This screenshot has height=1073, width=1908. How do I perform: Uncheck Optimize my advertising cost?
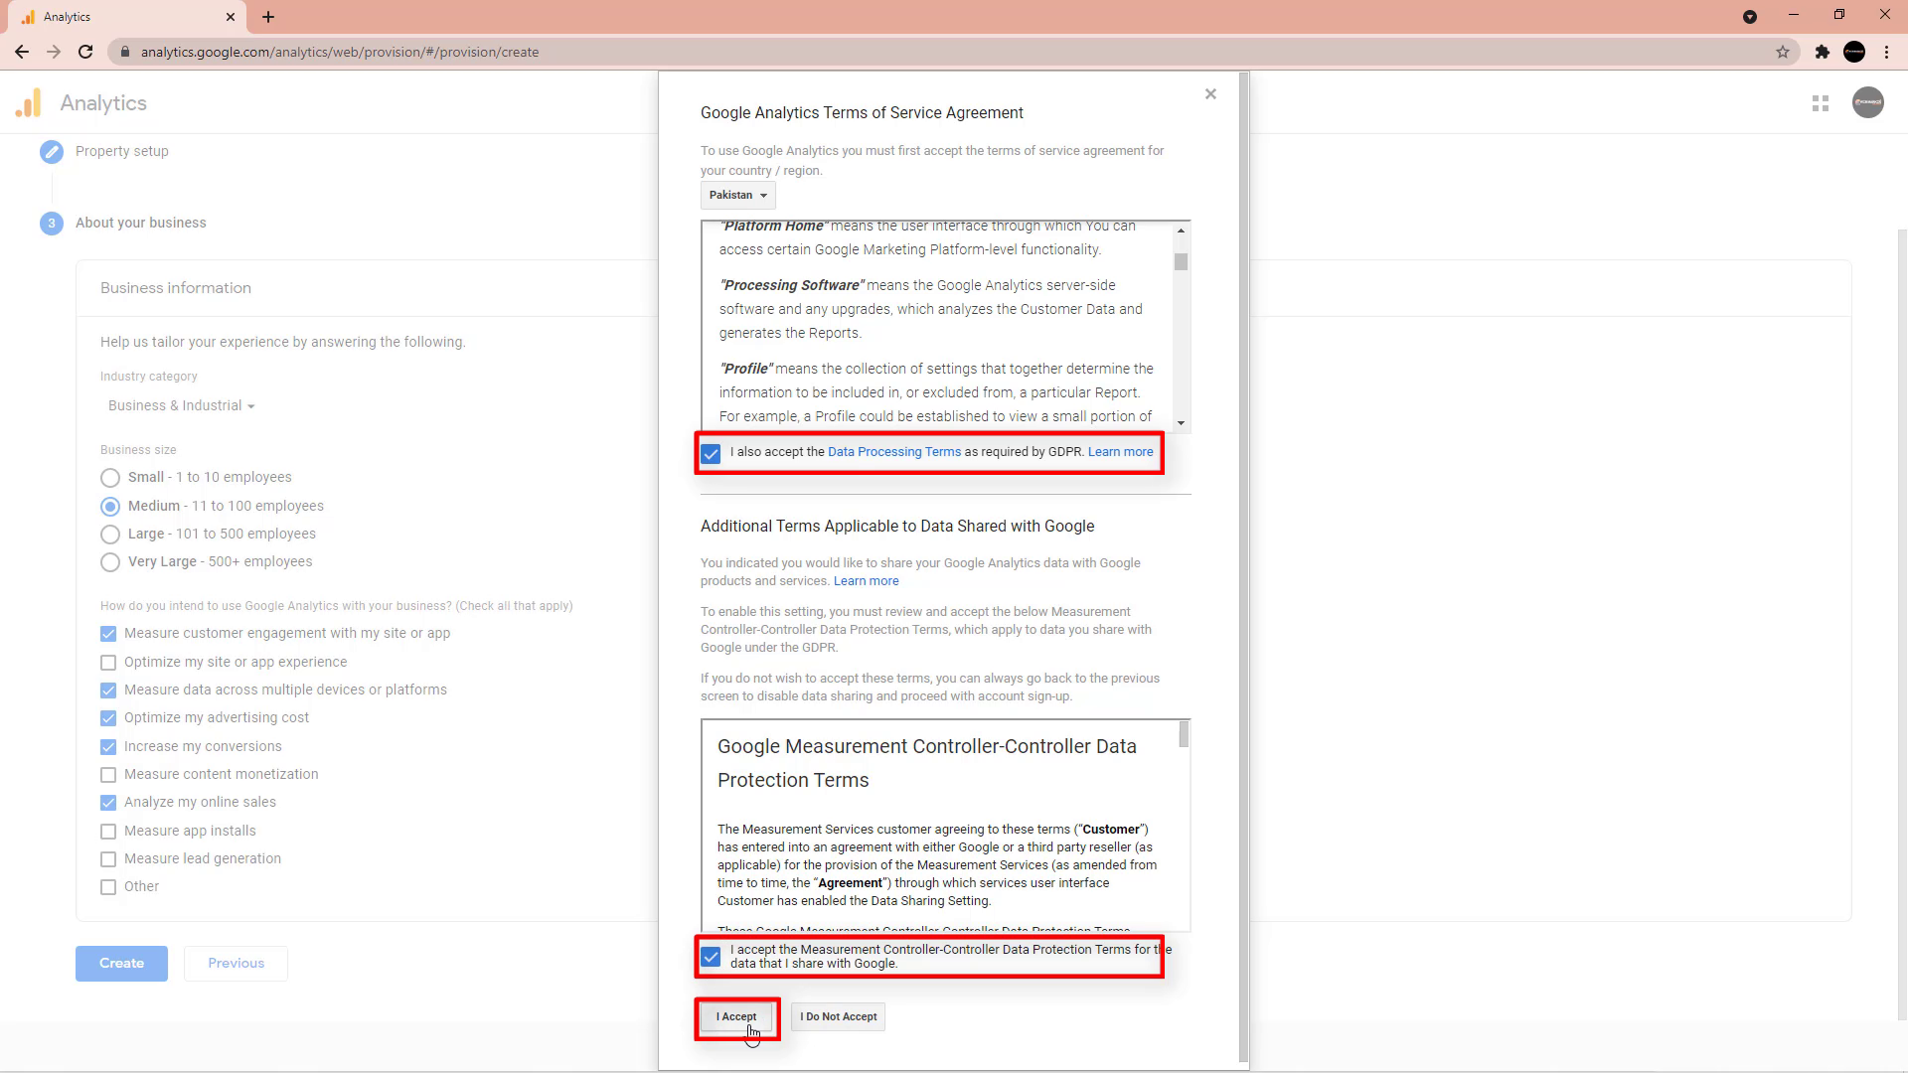pyautogui.click(x=108, y=718)
